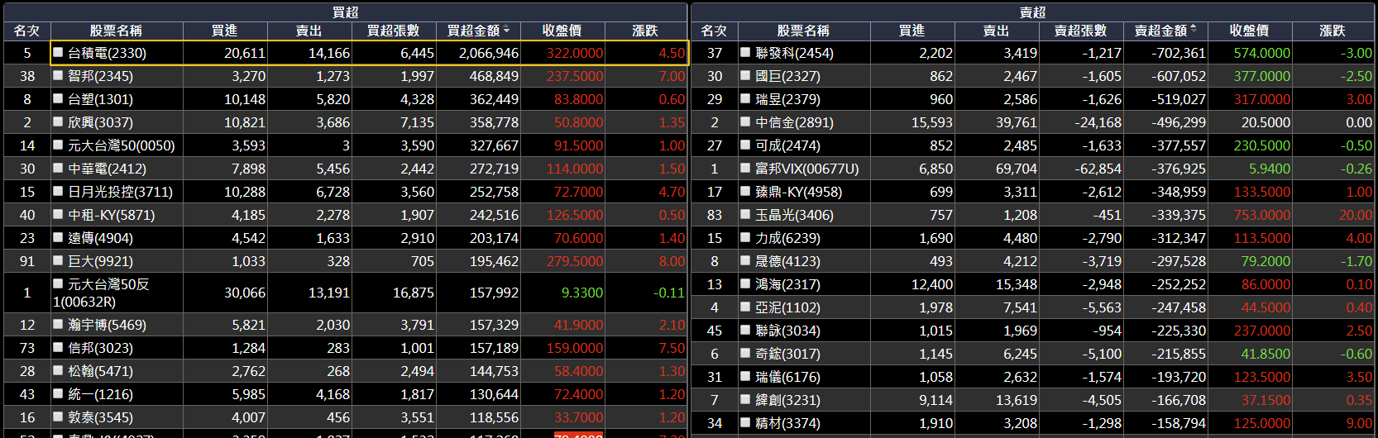The image size is (1378, 438).
Task: Open stock 元大台灣50反1(00632R) row
Action: 346,293
